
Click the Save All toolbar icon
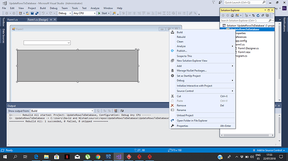37,13
